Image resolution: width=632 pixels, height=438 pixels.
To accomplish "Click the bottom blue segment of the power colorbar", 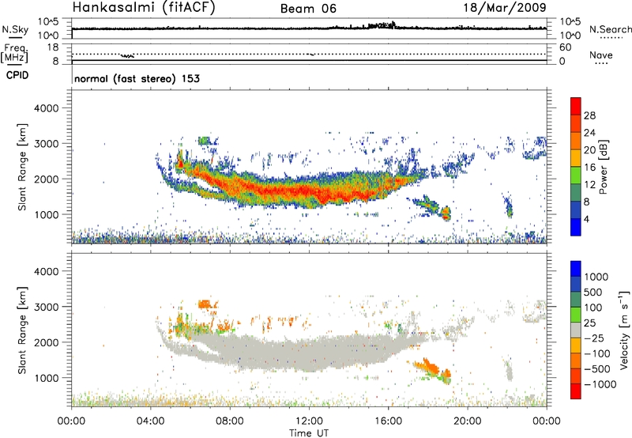I will pyautogui.click(x=576, y=227).
